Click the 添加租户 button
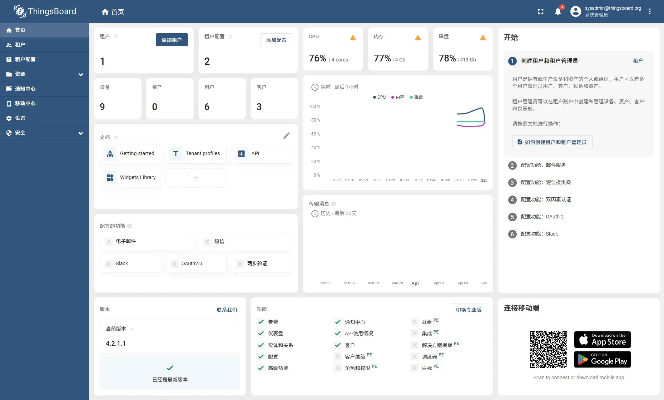664x400 pixels. coord(172,40)
